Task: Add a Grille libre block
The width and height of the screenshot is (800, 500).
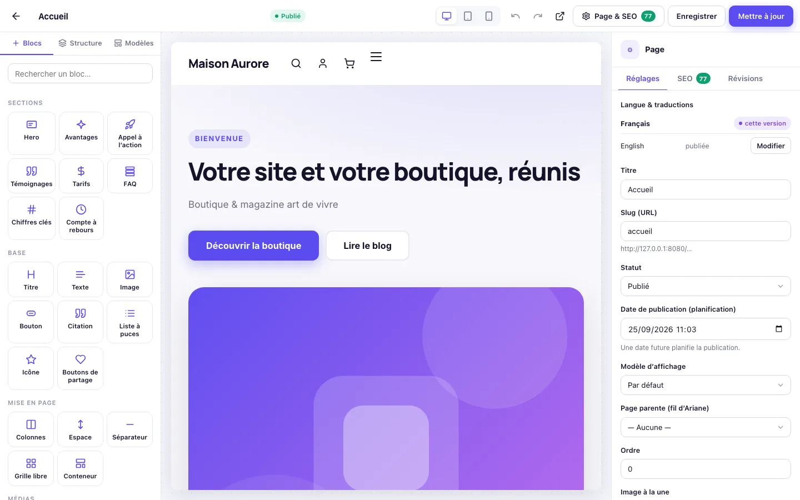Action: click(x=31, y=468)
